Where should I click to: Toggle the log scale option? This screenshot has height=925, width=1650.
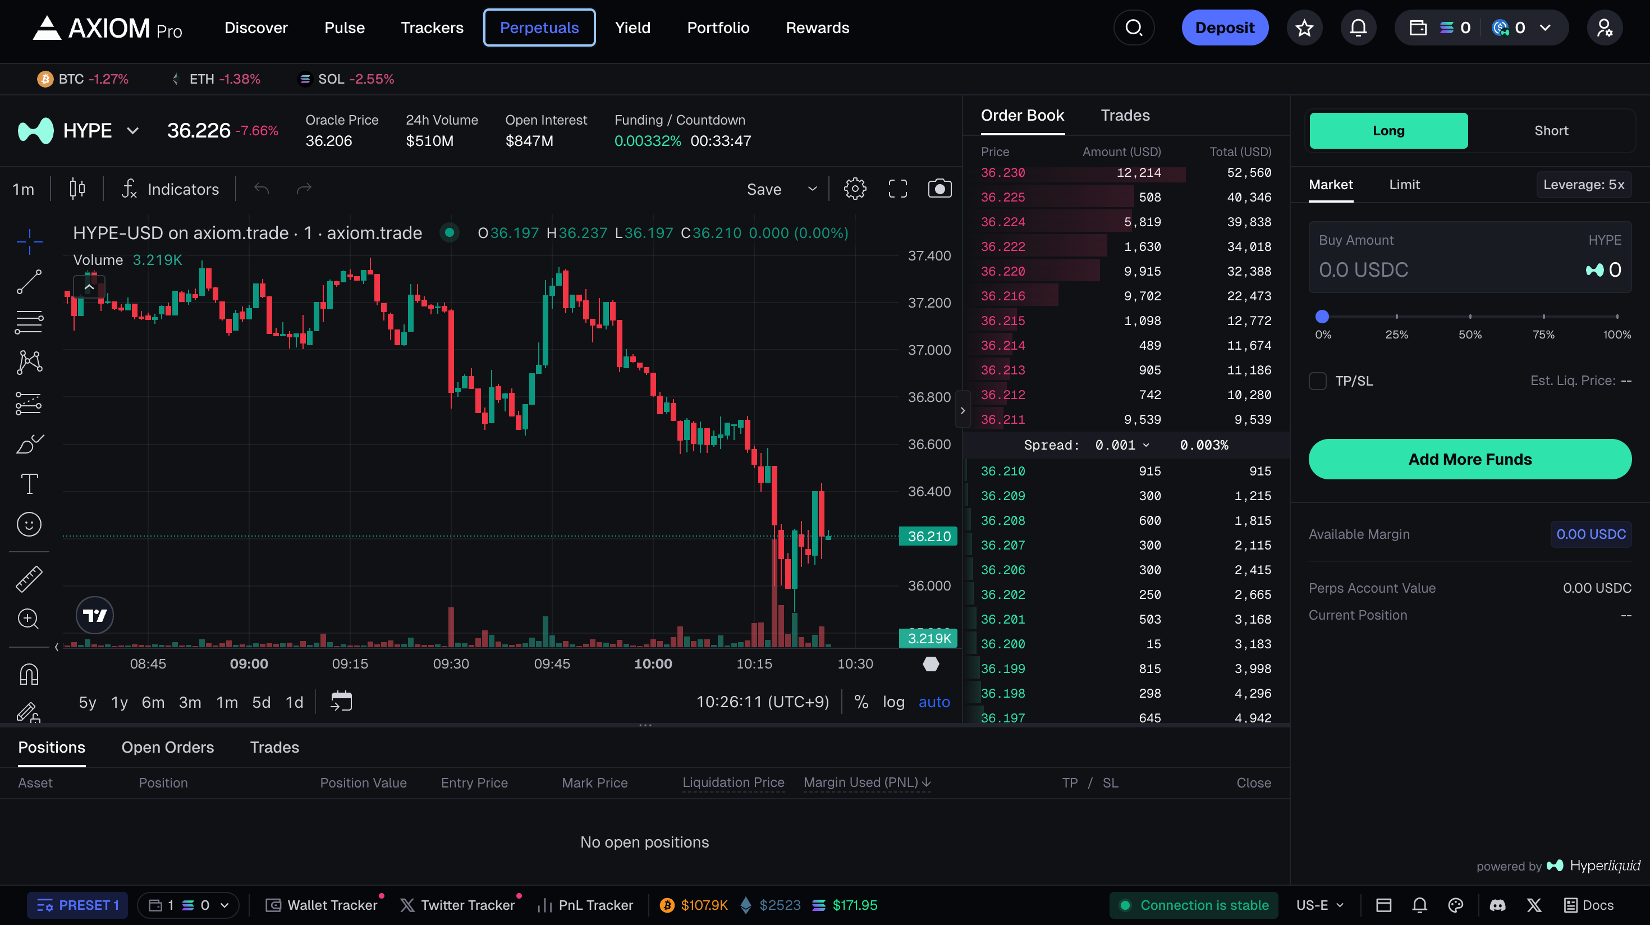(x=893, y=702)
